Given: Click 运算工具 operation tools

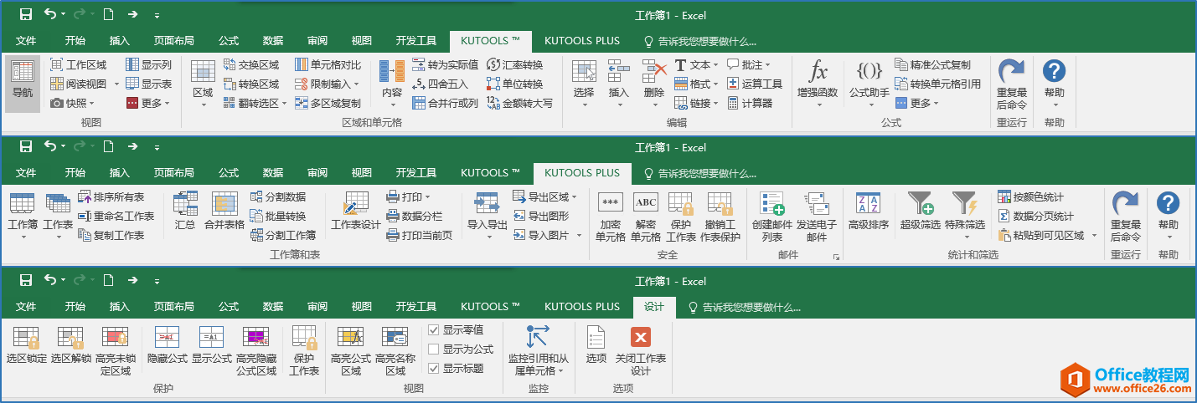Looking at the screenshot, I should point(754,84).
